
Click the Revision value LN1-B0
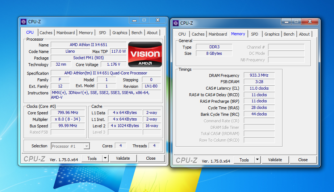click(151, 86)
